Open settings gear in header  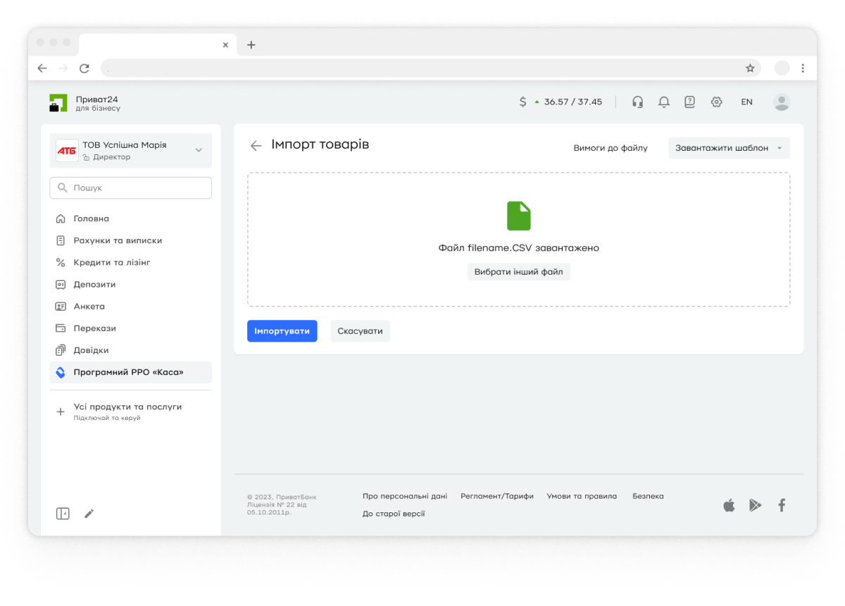(x=716, y=102)
